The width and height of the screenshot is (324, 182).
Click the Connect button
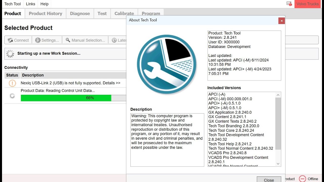(18, 40)
